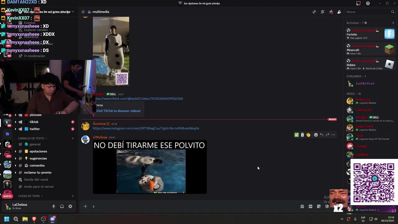Open the emoji picker in message bar
398x224 pixels.
(x=327, y=206)
